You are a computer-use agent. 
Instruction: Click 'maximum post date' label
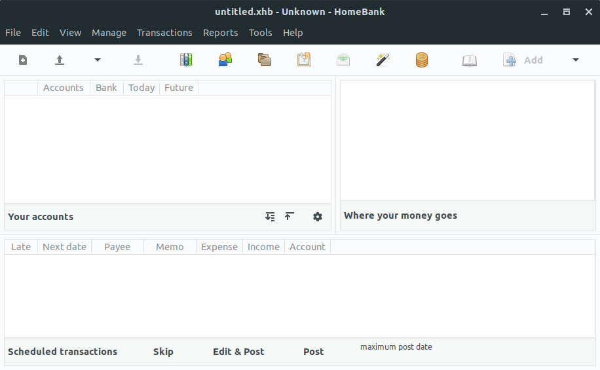coord(396,347)
